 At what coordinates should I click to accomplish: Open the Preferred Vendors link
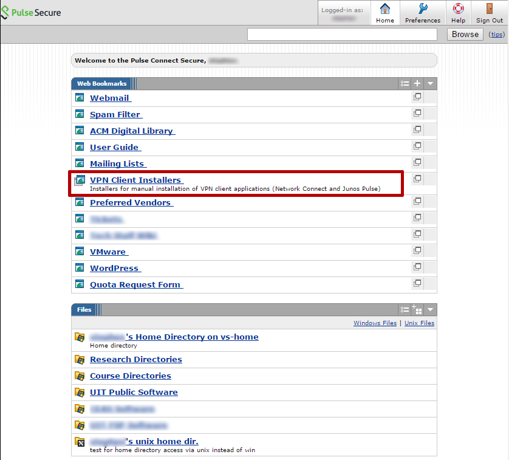pyautogui.click(x=131, y=202)
